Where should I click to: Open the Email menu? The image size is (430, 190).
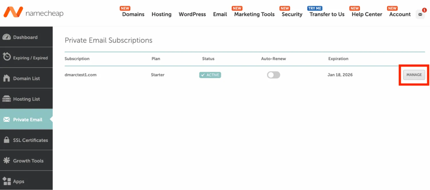click(220, 14)
